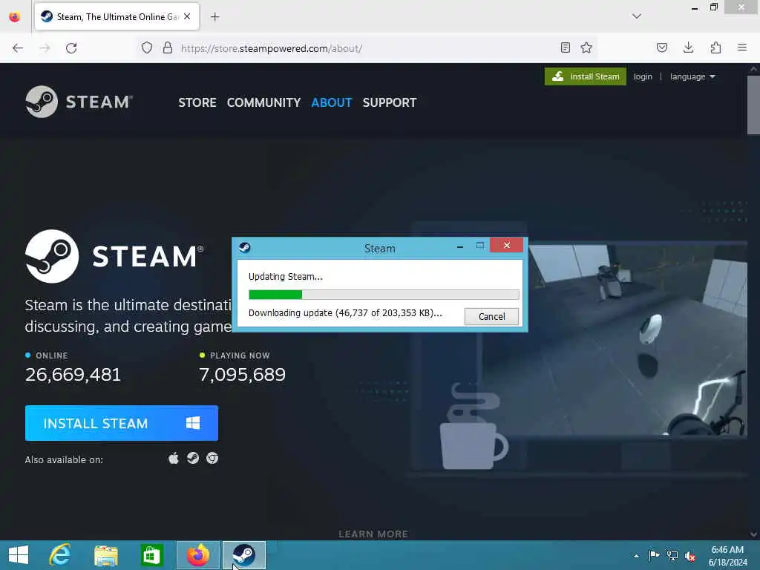The width and height of the screenshot is (760, 570).
Task: Click the large Steam logo above the tagline
Action: click(114, 256)
